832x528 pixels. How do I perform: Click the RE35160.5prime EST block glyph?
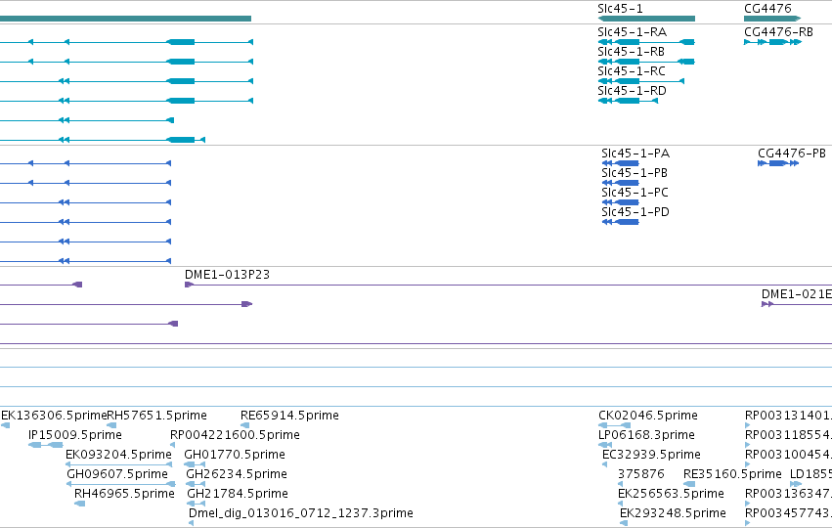(689, 484)
